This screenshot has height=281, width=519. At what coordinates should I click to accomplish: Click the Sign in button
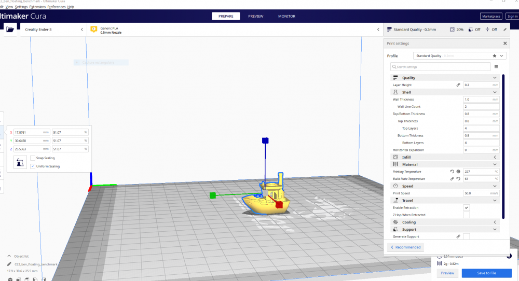click(x=512, y=16)
